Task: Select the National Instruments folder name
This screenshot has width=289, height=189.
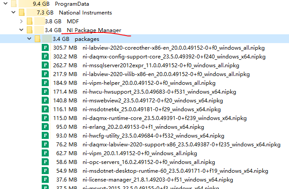Action: (85, 13)
